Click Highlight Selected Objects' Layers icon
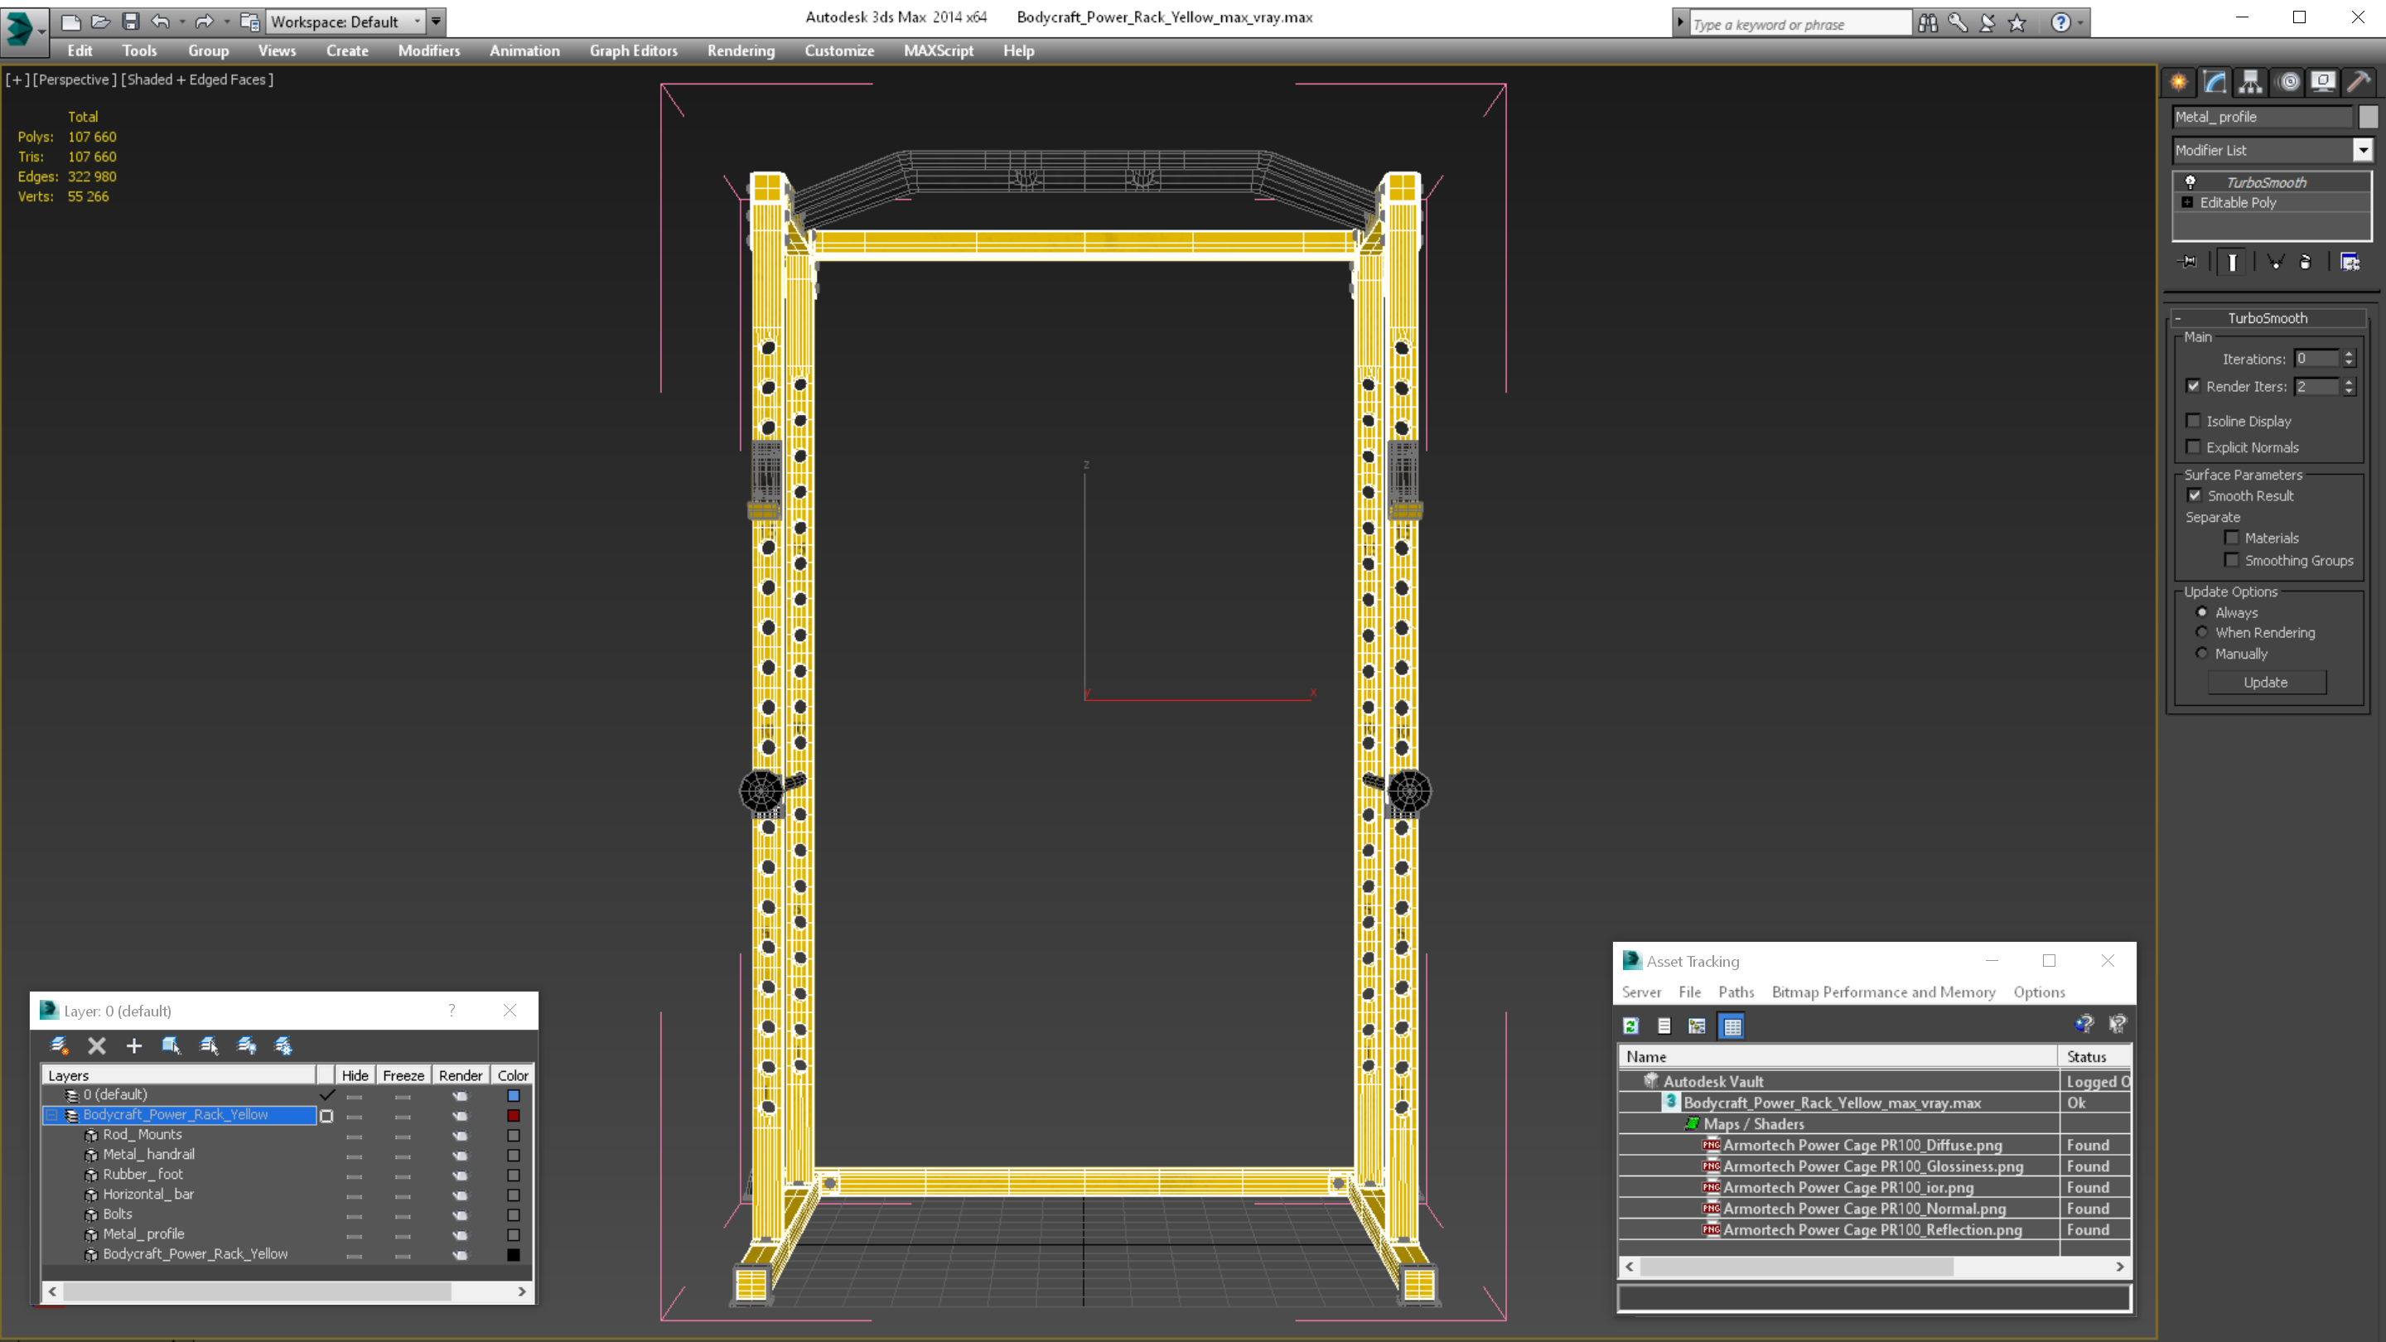2386x1342 pixels. point(210,1045)
